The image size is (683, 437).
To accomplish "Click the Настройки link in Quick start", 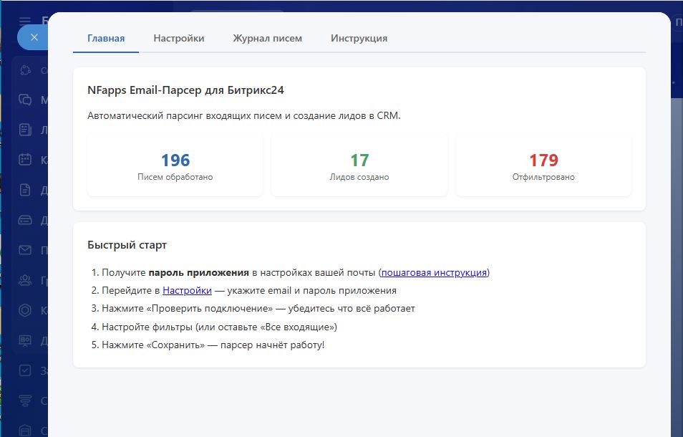I will click(187, 291).
